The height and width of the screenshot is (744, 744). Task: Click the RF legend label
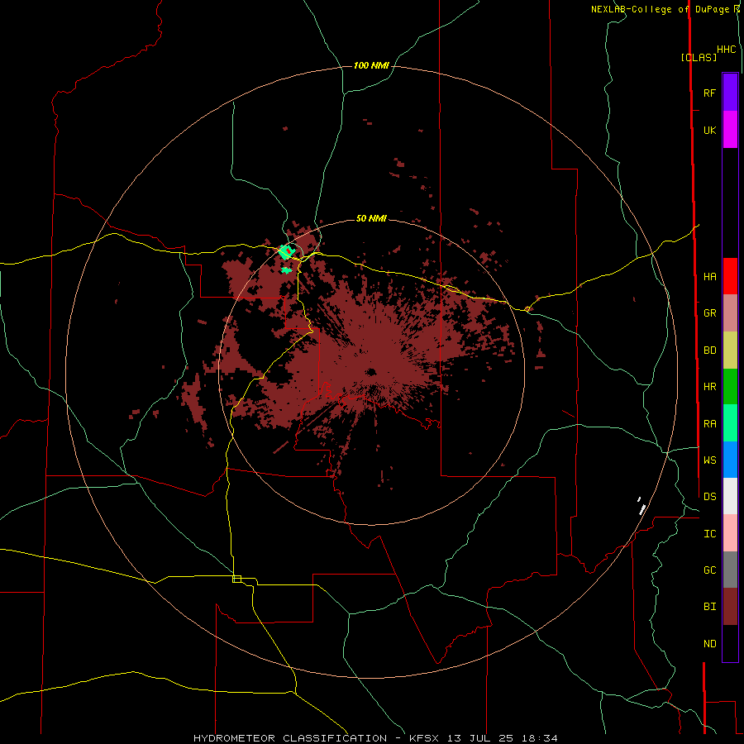[709, 93]
